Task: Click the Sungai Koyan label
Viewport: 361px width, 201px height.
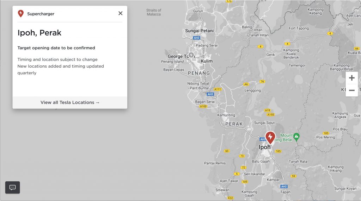Action: (345, 189)
